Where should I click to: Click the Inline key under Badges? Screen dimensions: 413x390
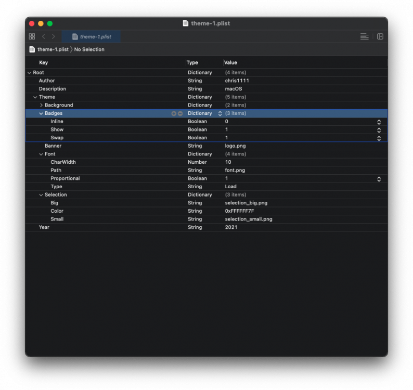57,121
